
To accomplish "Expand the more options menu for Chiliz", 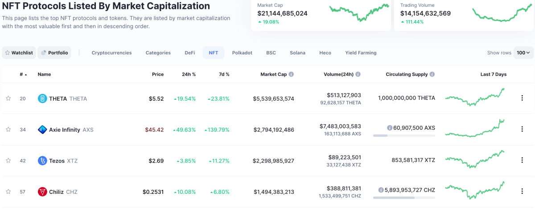I will click(x=522, y=191).
